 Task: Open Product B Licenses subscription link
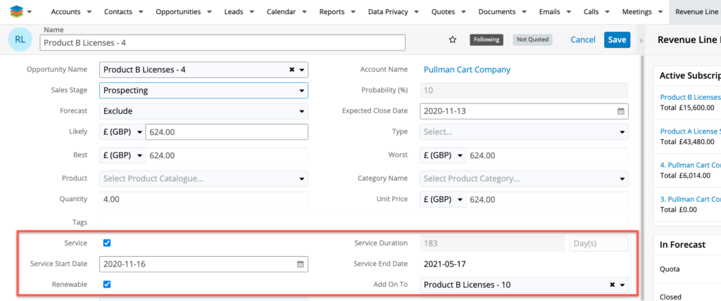(x=690, y=97)
